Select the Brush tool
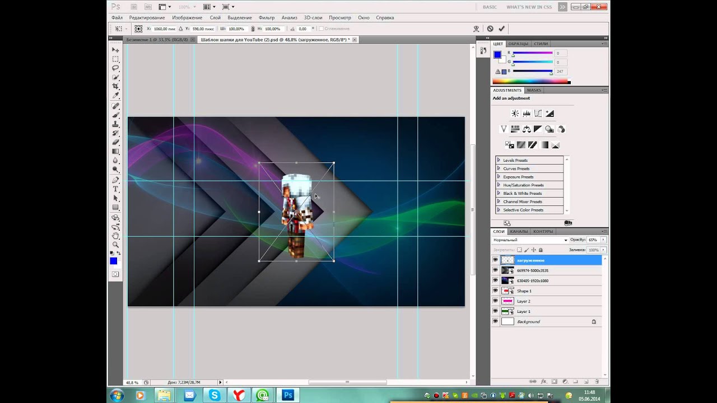The height and width of the screenshot is (403, 717). pyautogui.click(x=115, y=115)
